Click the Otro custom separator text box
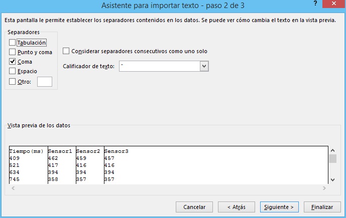Image resolution: width=346 pixels, height=218 pixels. point(44,82)
